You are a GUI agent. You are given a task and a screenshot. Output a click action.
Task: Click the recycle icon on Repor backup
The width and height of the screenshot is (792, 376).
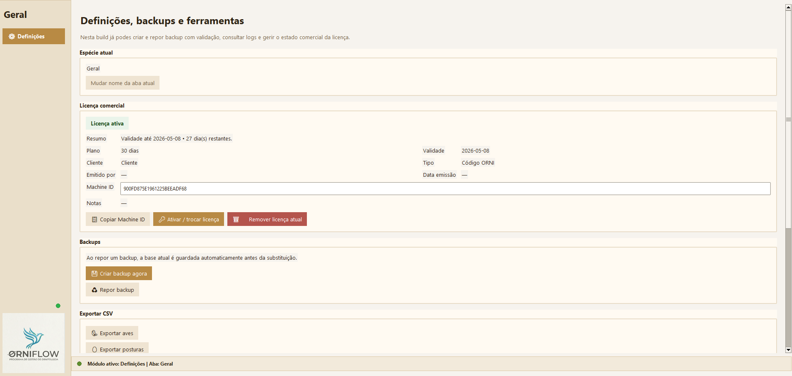(95, 290)
